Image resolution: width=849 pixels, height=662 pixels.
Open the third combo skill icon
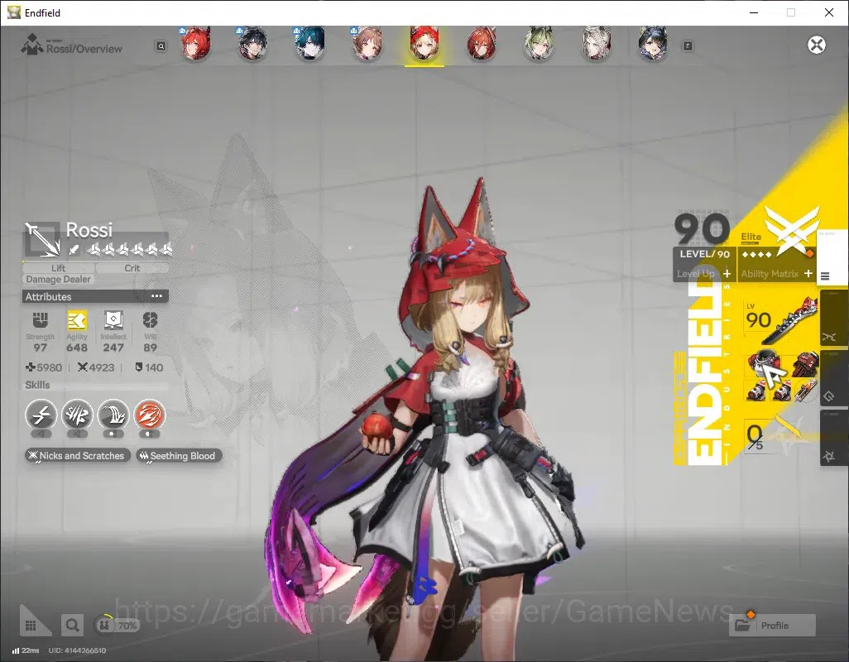tap(113, 415)
